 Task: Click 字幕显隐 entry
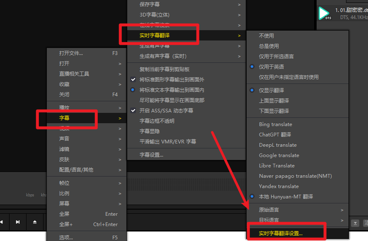point(186,131)
